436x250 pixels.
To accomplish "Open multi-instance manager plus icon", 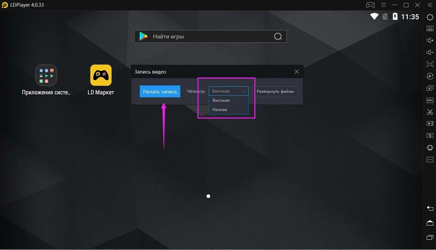I will click(430, 88).
